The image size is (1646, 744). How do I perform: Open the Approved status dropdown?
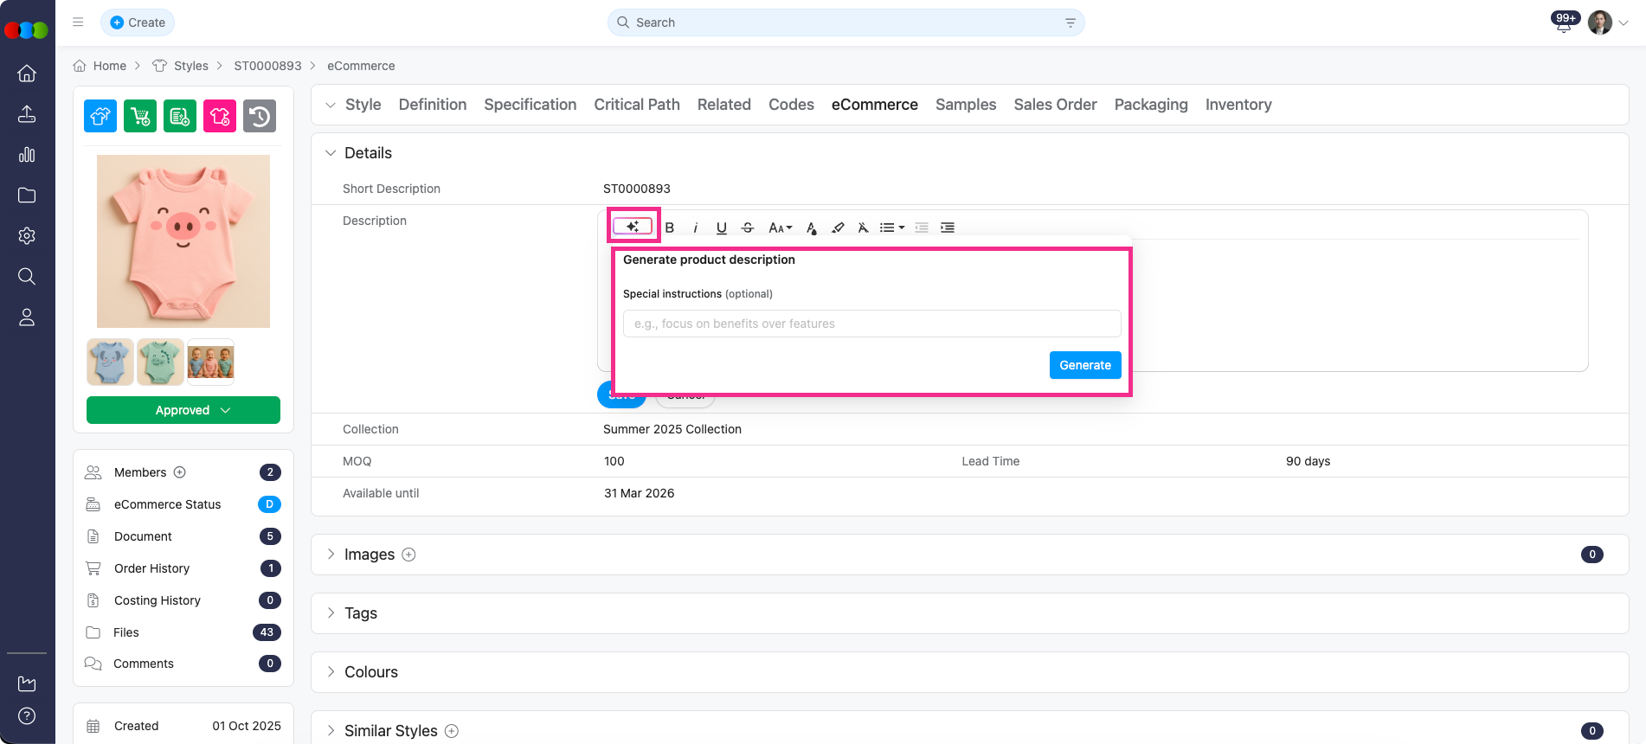[183, 410]
